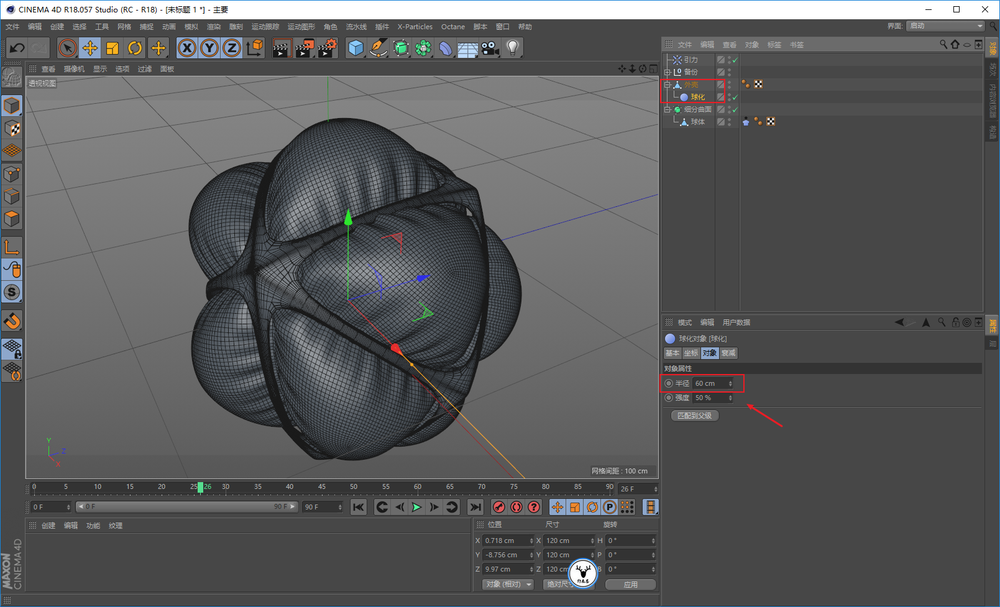This screenshot has height=607, width=1000.
Task: Click the home icon in object manager
Action: click(x=955, y=44)
